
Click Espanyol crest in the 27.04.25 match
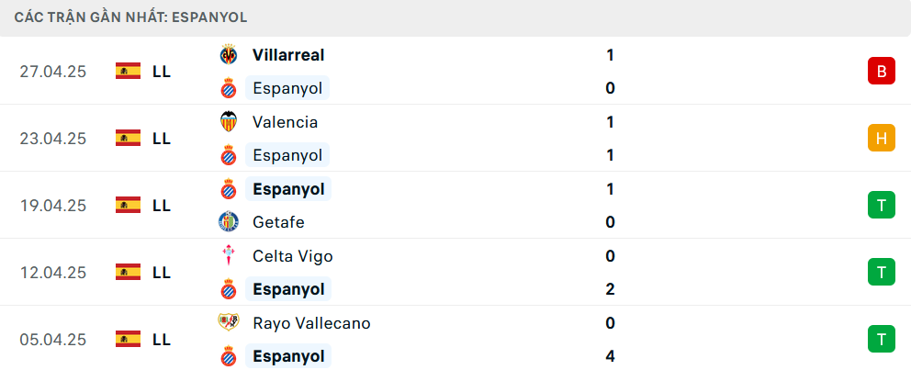click(229, 88)
